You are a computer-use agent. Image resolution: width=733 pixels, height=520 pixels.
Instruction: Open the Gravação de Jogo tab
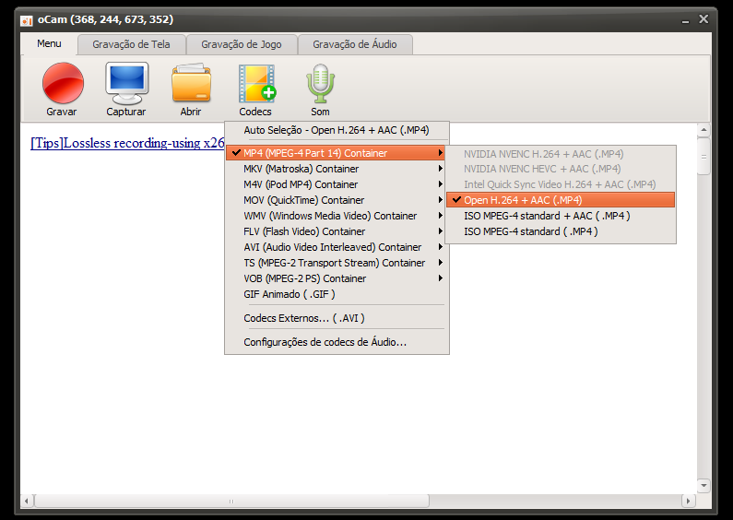click(242, 44)
